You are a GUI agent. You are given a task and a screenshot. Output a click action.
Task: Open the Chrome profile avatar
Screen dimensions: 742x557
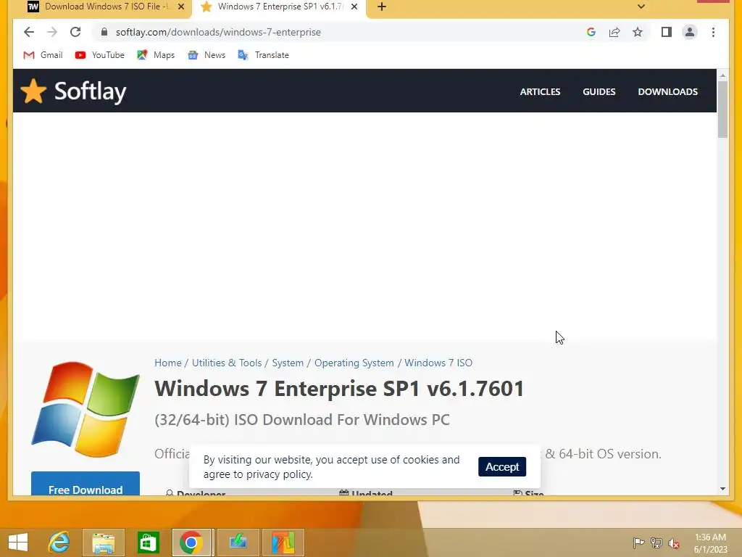click(690, 32)
